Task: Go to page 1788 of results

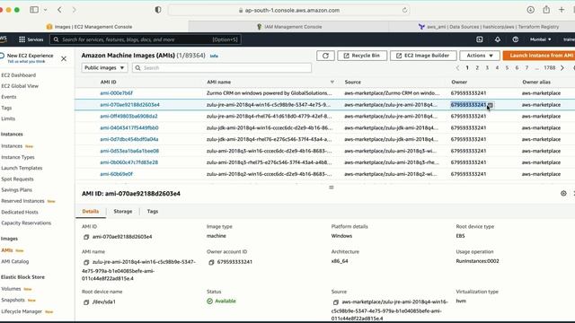Action: point(549,68)
